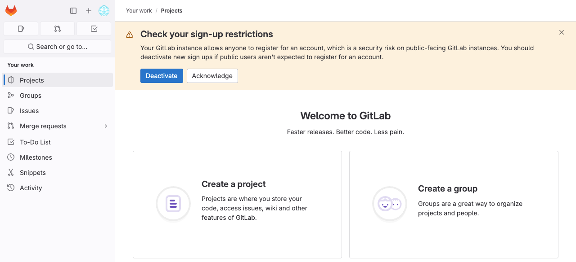Viewport: 576px width, 262px height.
Task: Click the Deactivate button
Action: [162, 76]
